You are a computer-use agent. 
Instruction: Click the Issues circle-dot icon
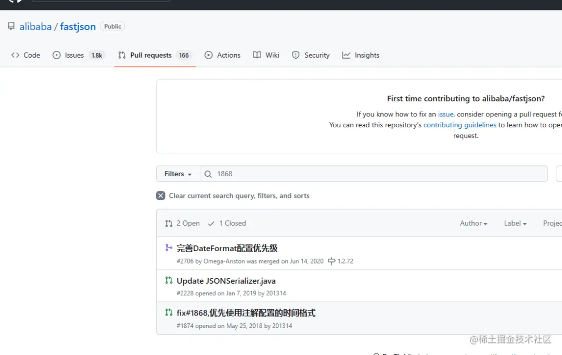[57, 55]
